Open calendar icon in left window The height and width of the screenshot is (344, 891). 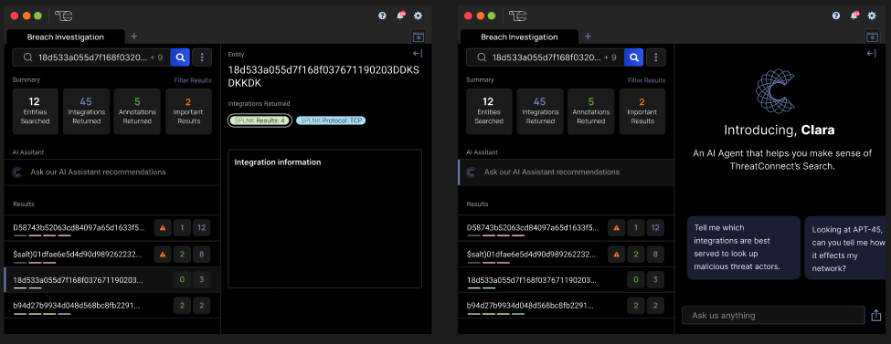(419, 36)
